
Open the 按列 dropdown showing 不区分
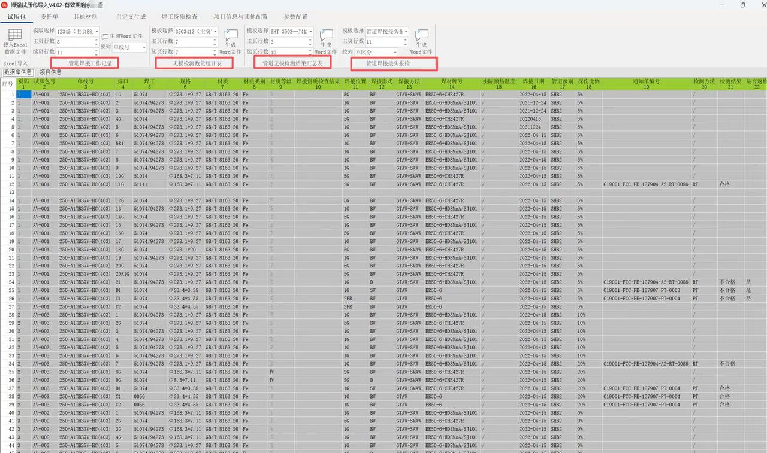pyautogui.click(x=376, y=53)
